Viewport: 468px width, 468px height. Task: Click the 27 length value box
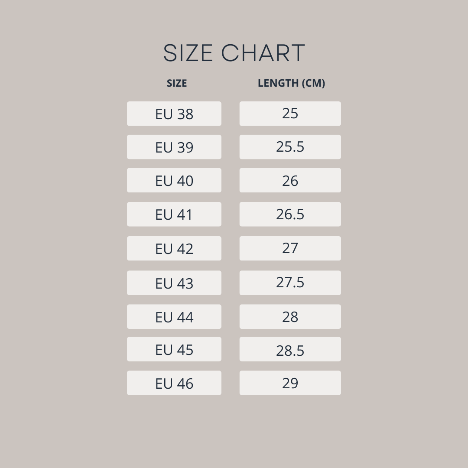point(290,248)
